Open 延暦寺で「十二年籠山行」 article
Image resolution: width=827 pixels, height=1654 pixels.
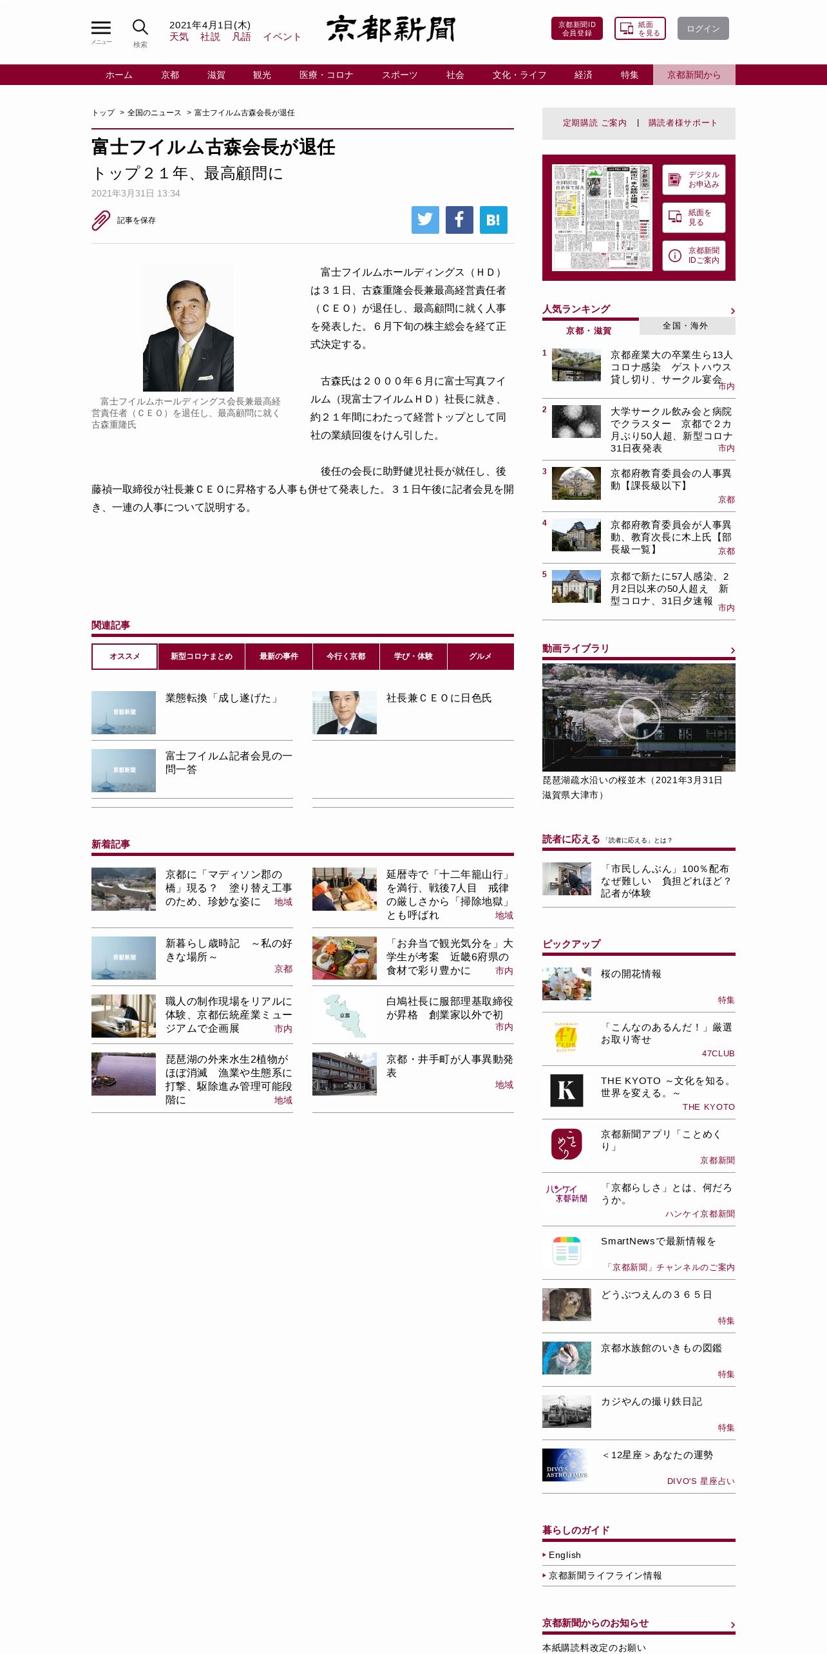coord(449,895)
